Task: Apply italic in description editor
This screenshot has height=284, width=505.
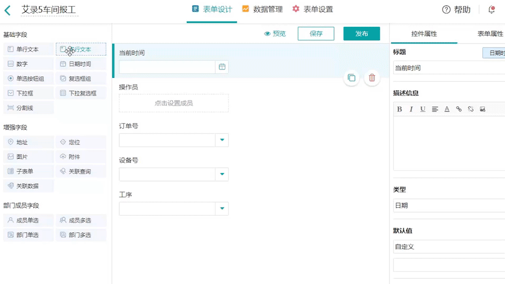Action: point(411,109)
